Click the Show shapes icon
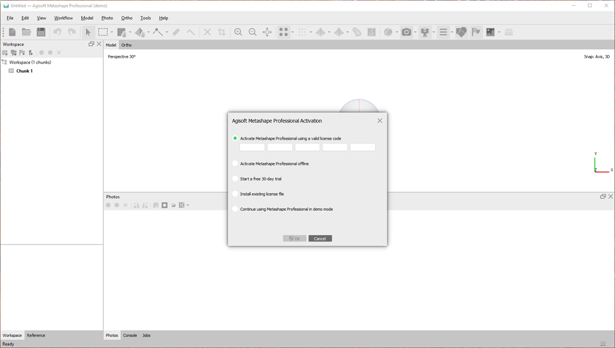This screenshot has width=615, height=348. (461, 32)
